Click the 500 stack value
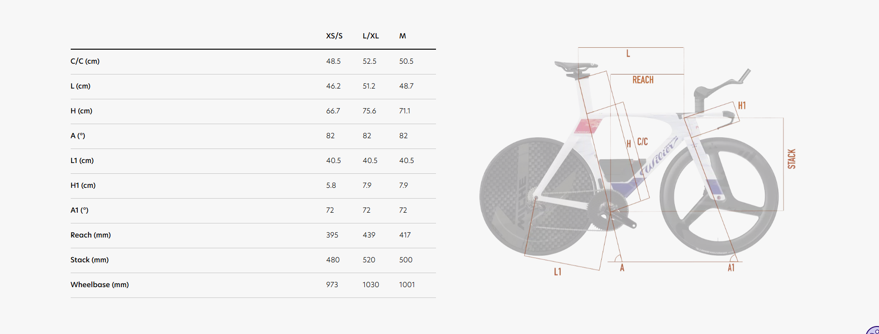 406,260
